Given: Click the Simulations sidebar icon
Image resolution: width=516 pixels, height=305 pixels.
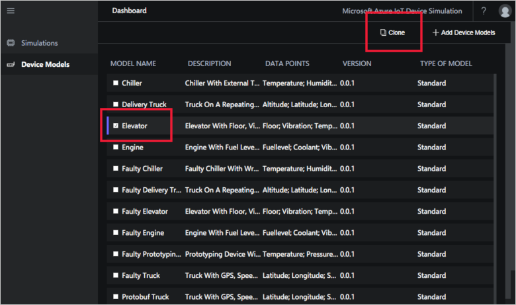Looking at the screenshot, I should (11, 43).
